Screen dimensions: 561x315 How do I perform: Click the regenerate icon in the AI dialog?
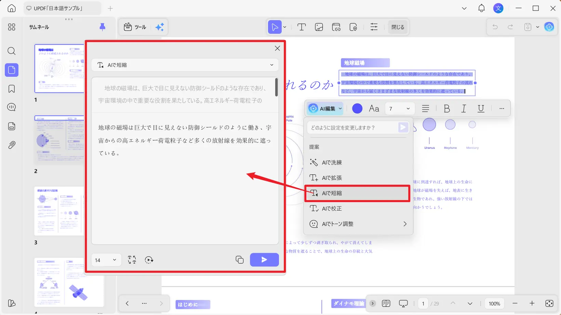[x=149, y=260]
